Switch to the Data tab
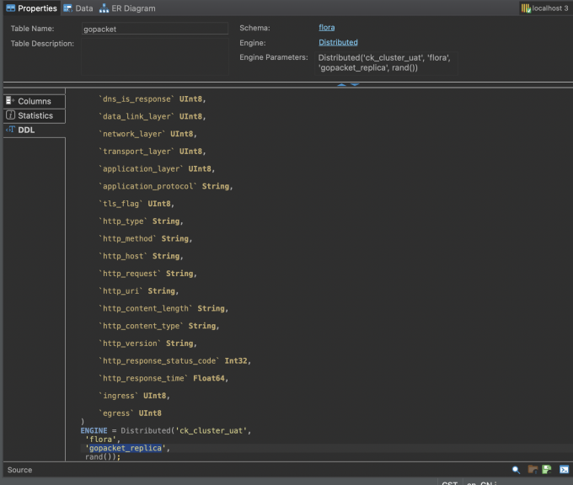 point(78,8)
